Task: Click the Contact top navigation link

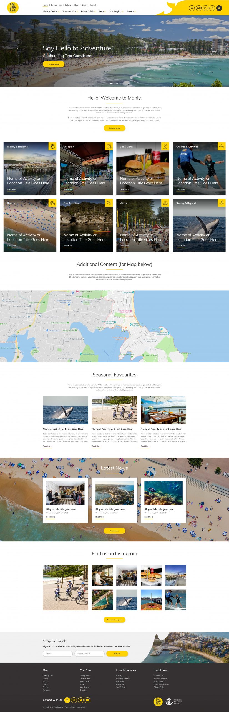Action: click(93, 5)
